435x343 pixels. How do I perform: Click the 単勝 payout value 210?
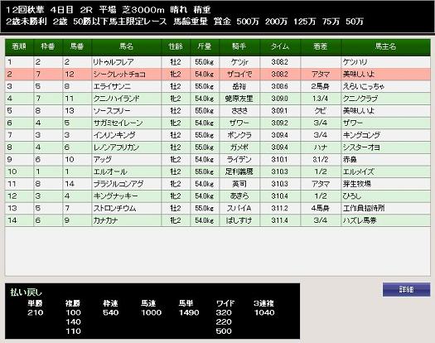36,312
